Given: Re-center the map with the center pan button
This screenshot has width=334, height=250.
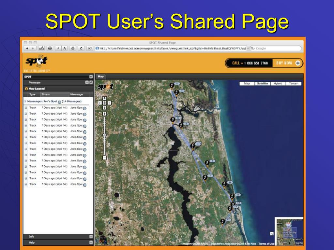Looking at the screenshot, I should click(x=105, y=103).
